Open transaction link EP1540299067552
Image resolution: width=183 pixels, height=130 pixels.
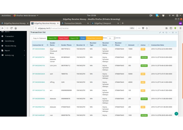39,107
